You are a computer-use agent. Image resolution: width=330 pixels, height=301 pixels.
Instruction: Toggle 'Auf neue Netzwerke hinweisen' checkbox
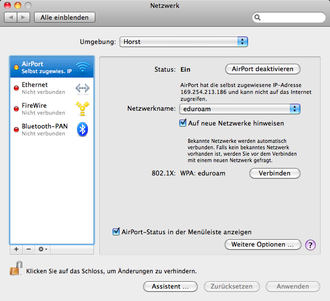(183, 123)
